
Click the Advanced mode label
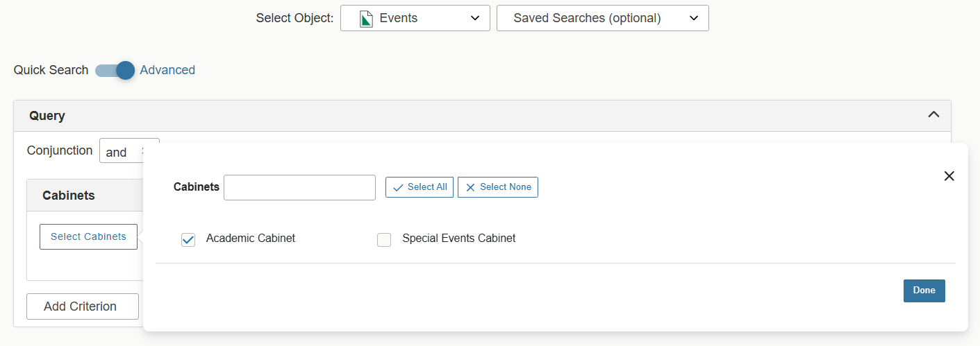point(167,70)
